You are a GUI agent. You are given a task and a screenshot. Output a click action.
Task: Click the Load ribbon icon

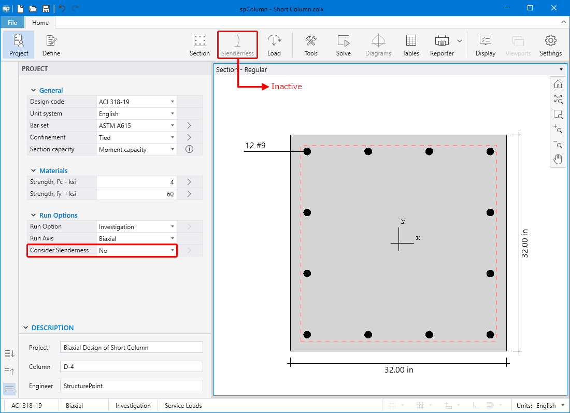coord(274,45)
